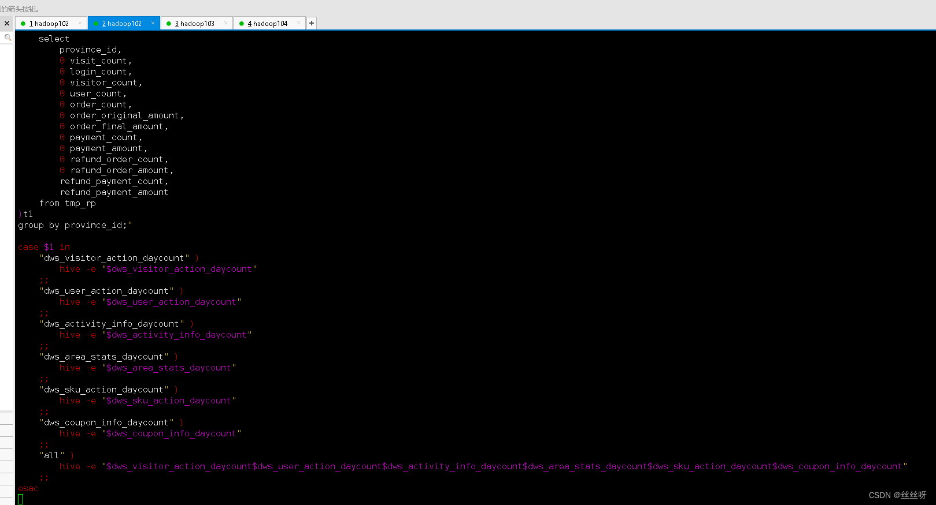The height and width of the screenshot is (505, 936).
Task: Close the '4 hadoop104' tab
Action: (x=298, y=23)
